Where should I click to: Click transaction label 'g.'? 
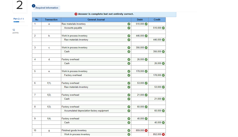tap(49, 130)
